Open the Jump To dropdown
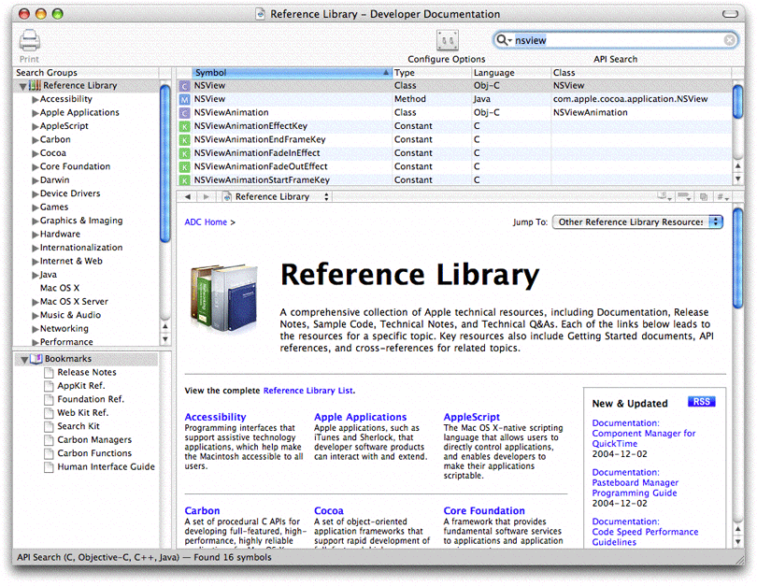Screen dimensions: 757x586 637,222
